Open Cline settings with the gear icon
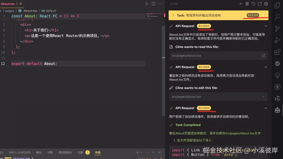283x159 pixels. (x=266, y=4)
